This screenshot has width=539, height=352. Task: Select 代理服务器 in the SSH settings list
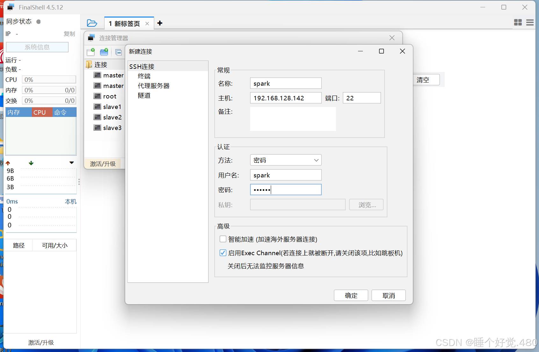pos(153,85)
